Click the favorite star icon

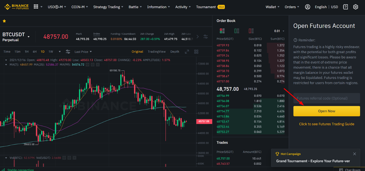coord(4,21)
